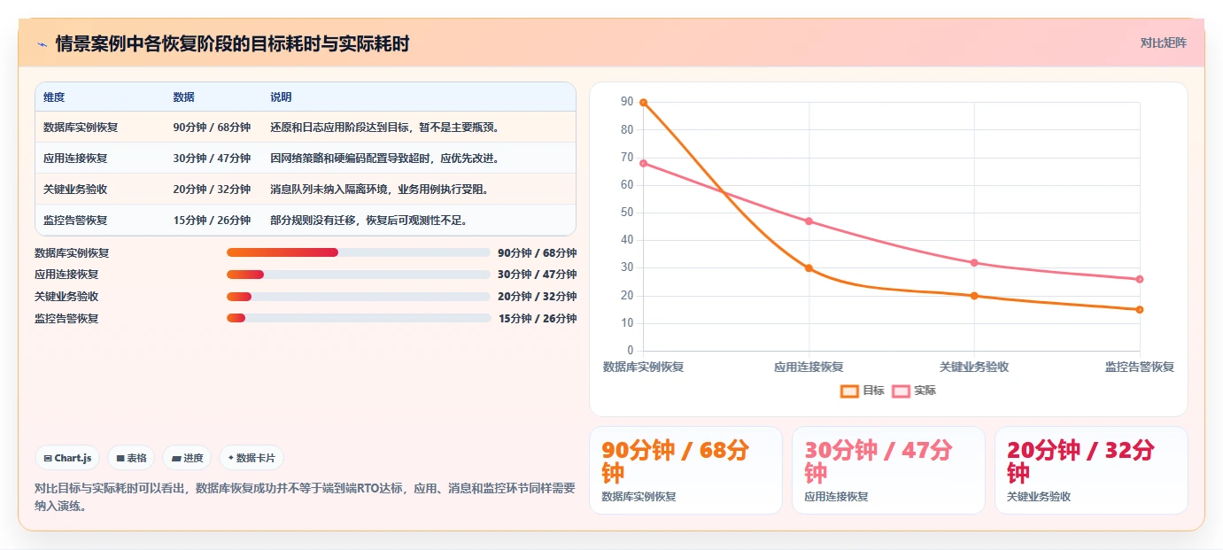1223x550 pixels.
Task: Click the 目标 point for 关键业务验收
Action: click(x=974, y=296)
